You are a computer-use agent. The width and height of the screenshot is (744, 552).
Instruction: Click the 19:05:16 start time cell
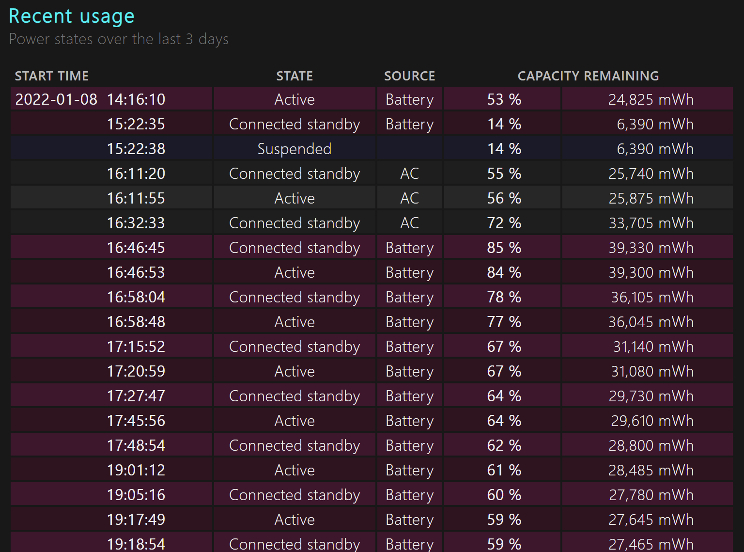tap(111, 494)
